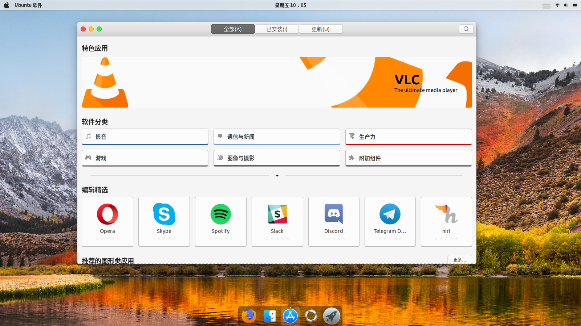Click the Apple logo menu
The height and width of the screenshot is (326, 581).
coord(7,5)
